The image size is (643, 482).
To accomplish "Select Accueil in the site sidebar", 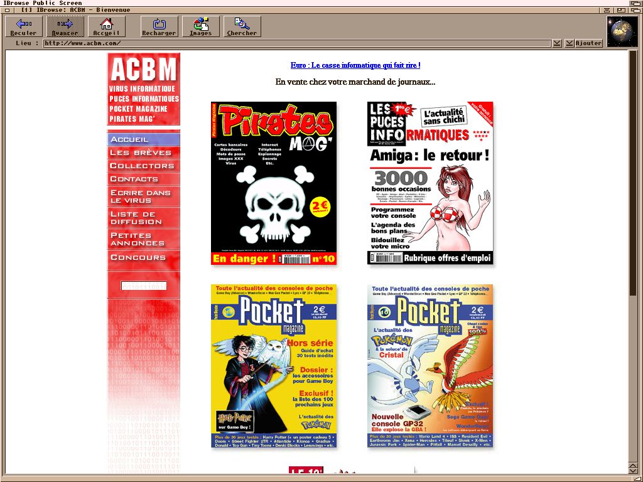I will (x=144, y=139).
